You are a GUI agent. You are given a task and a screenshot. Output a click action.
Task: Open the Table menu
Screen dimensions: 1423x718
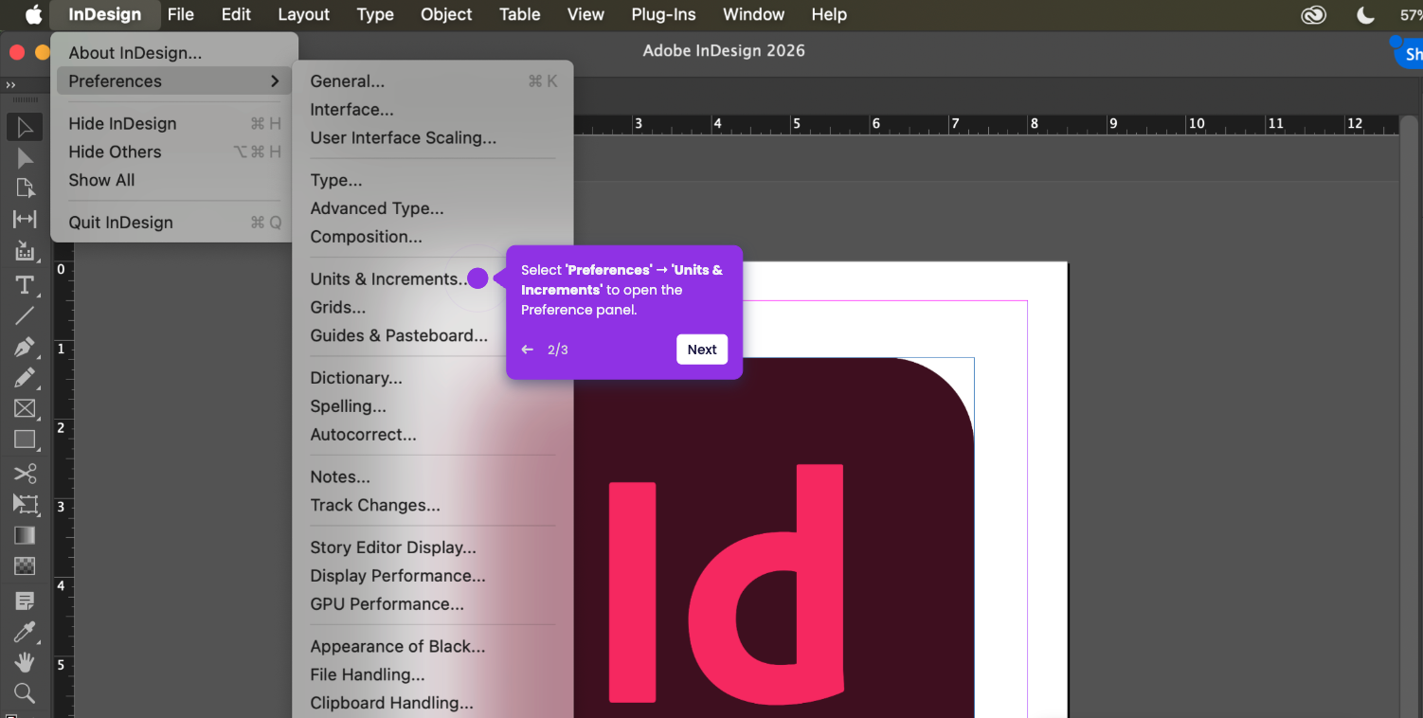[x=520, y=14]
